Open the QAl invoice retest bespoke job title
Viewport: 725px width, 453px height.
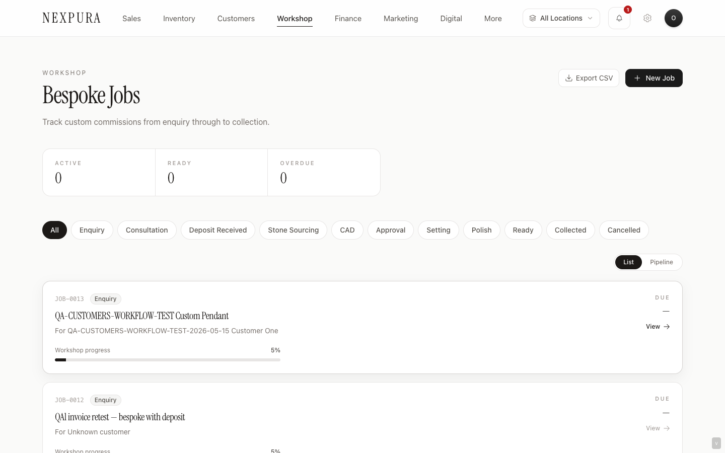click(120, 417)
